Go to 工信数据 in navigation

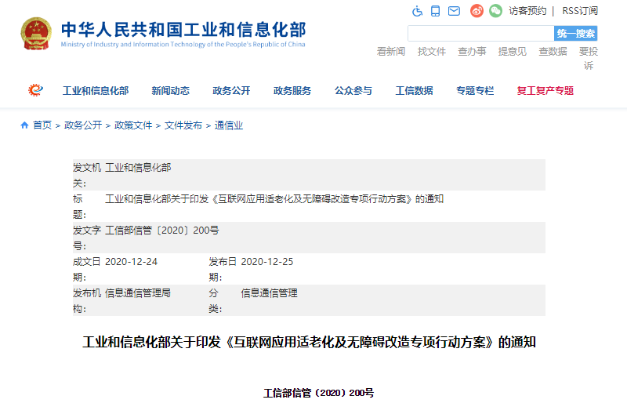414,91
